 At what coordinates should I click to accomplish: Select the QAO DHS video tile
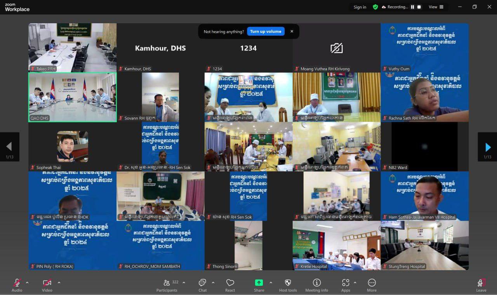pos(72,97)
